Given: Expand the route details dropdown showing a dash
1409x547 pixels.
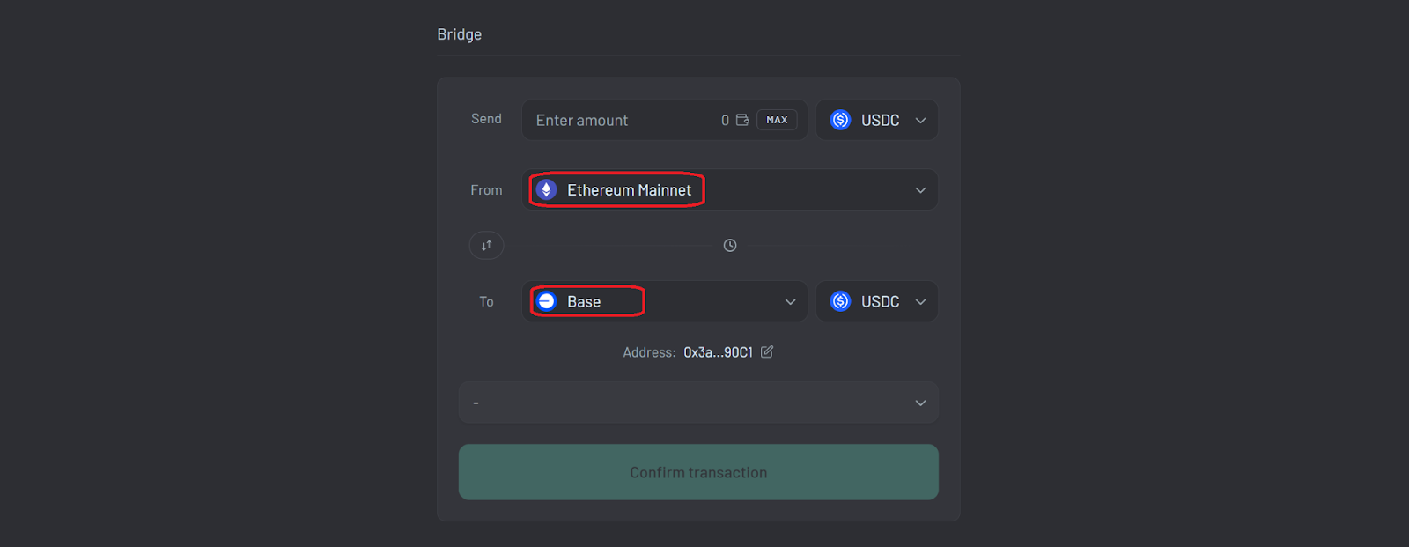Looking at the screenshot, I should point(698,403).
